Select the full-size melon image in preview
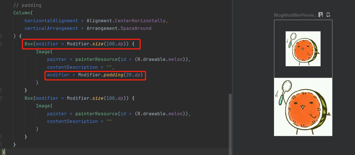This screenshot has width=355, height=155. coord(303,107)
